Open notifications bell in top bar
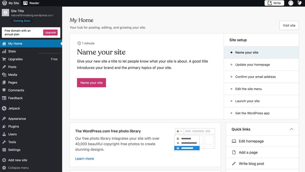 coord(299,3)
